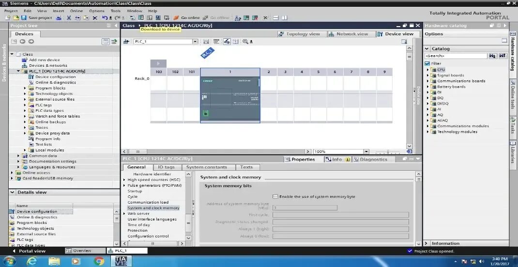This screenshot has height=267, width=518.
Task: Open the Start menu
Action: [9, 261]
